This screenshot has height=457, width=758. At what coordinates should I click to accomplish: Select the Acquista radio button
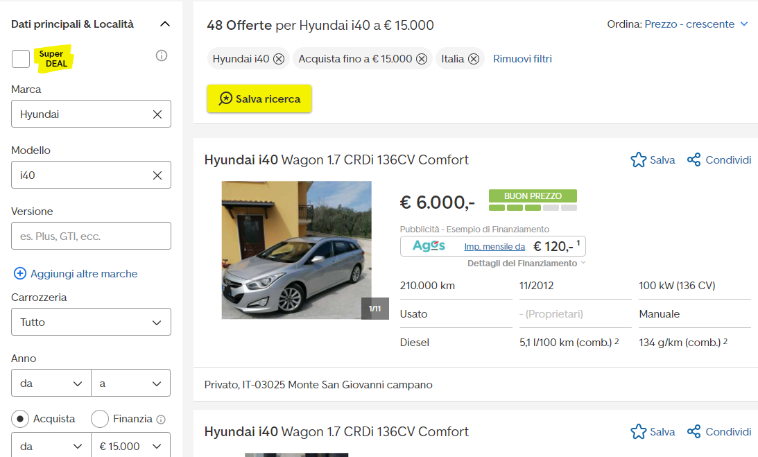coord(21,419)
